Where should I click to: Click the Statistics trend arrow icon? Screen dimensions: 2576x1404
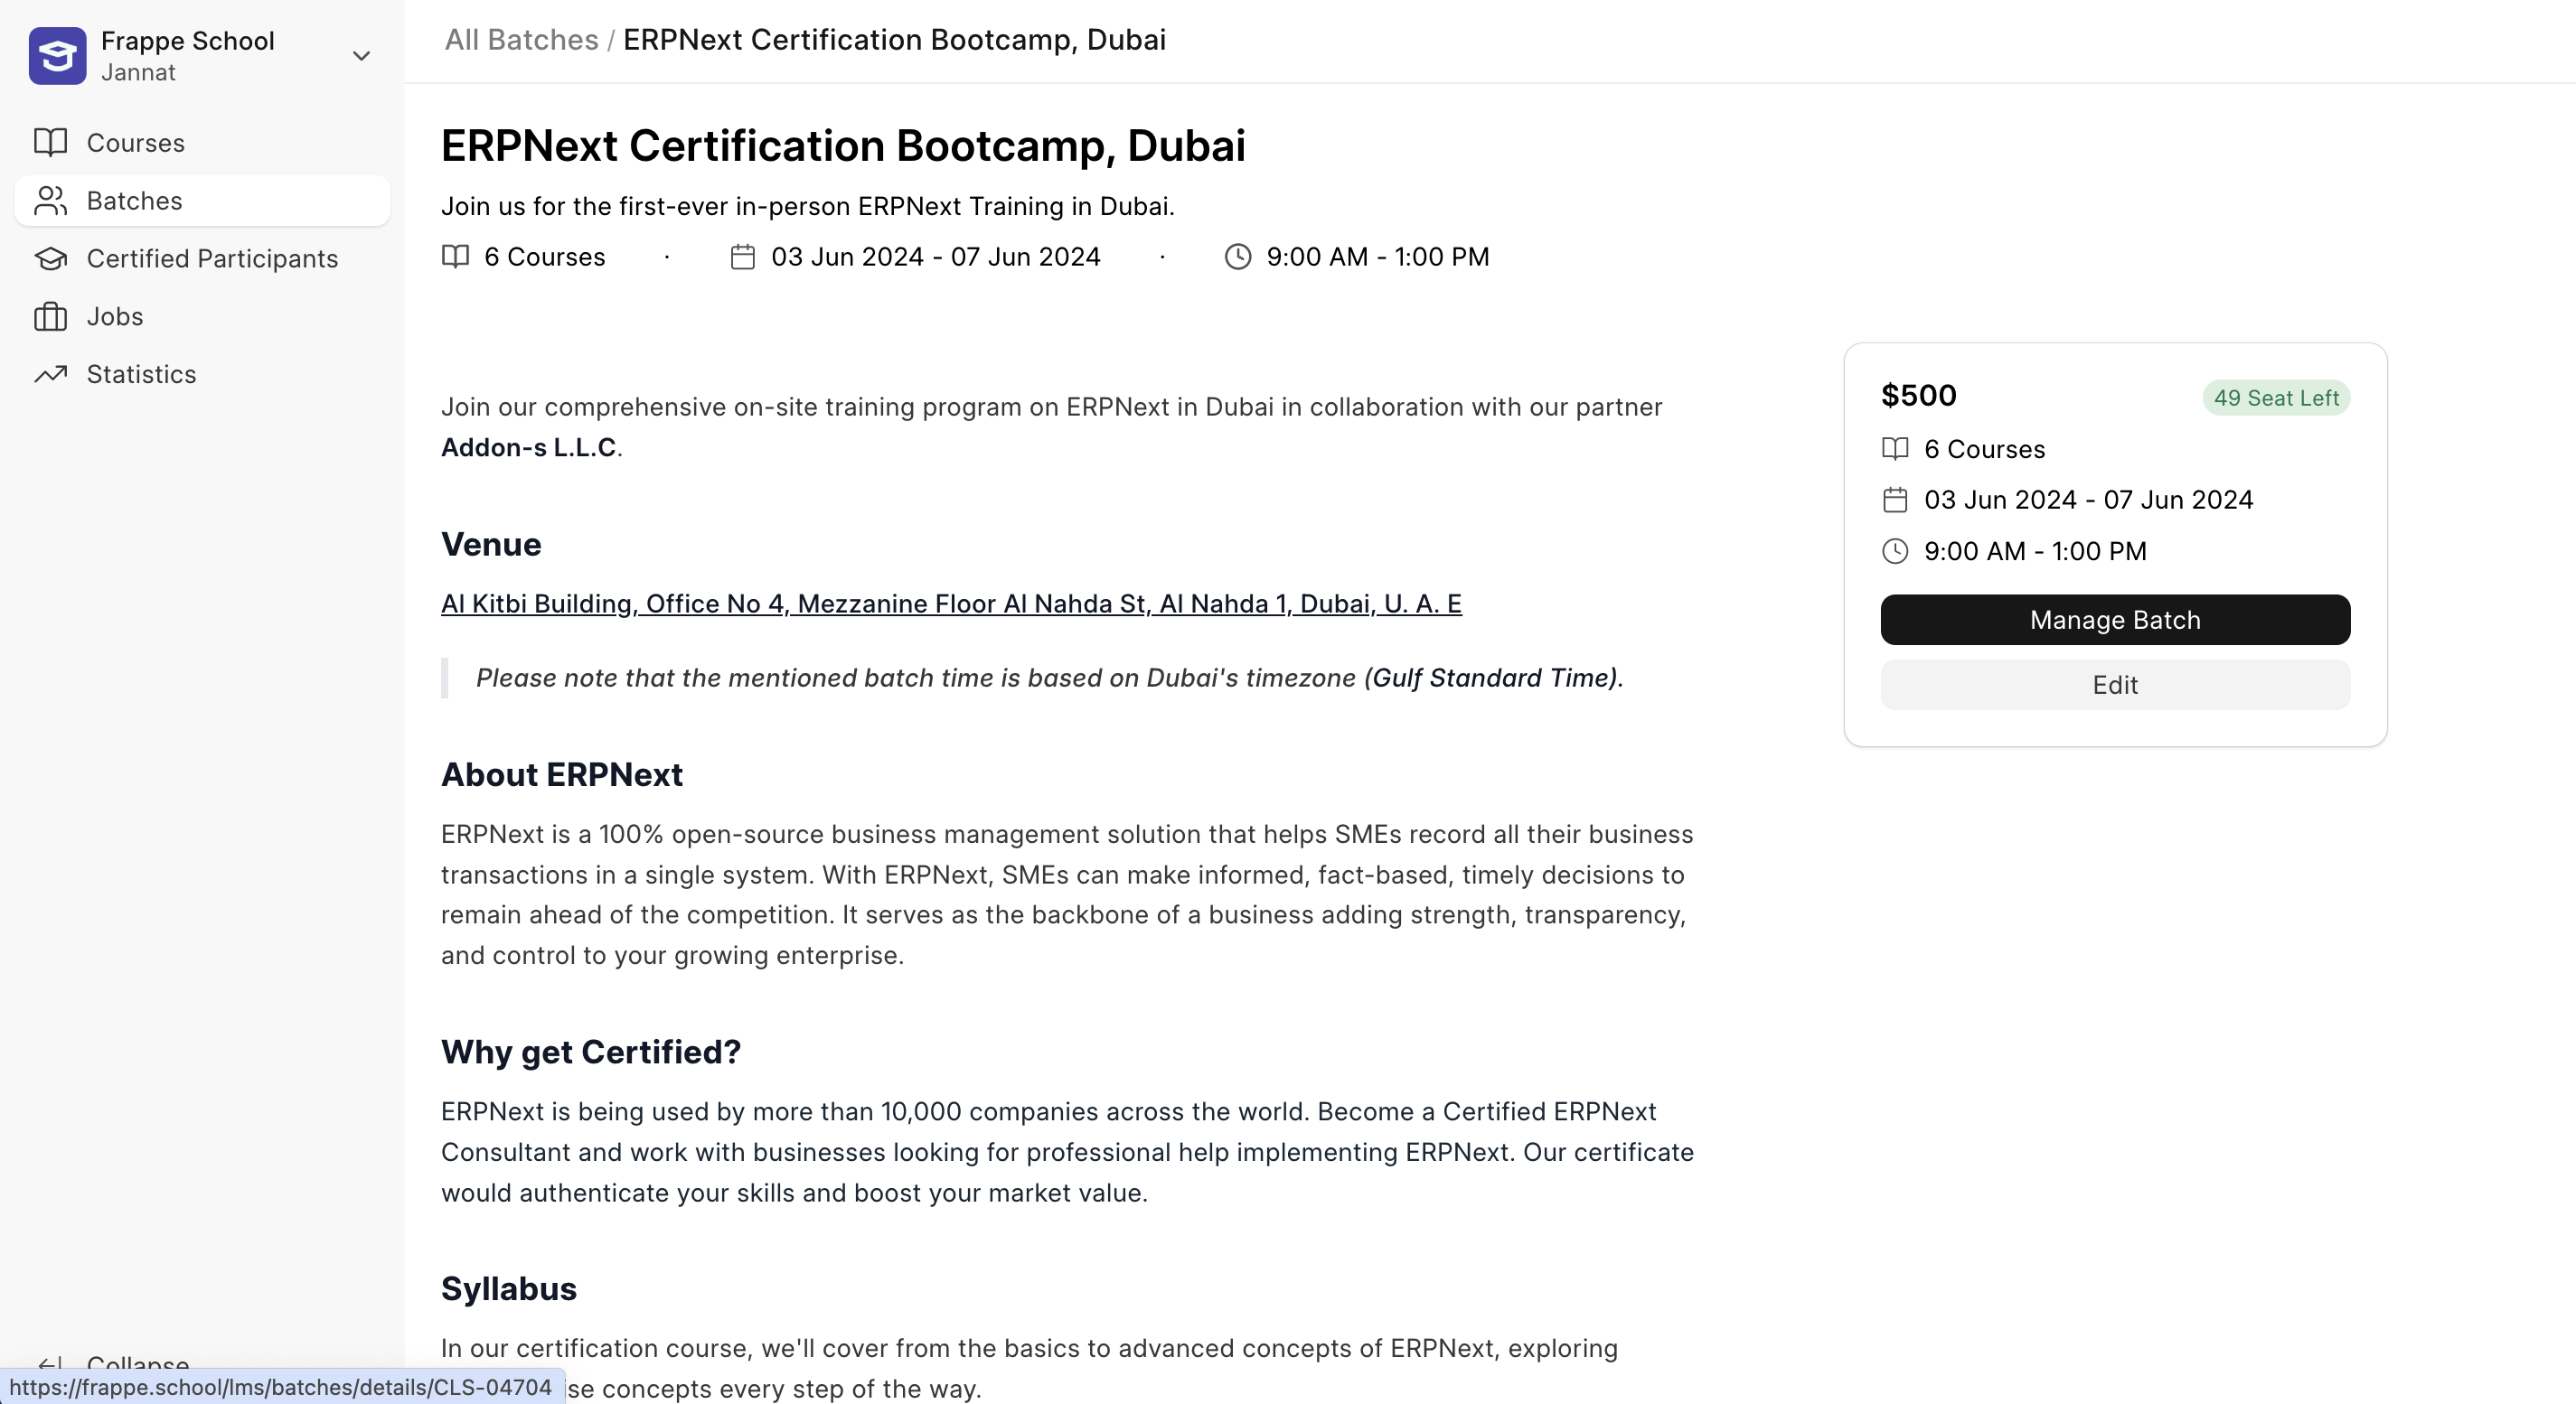pyautogui.click(x=50, y=375)
